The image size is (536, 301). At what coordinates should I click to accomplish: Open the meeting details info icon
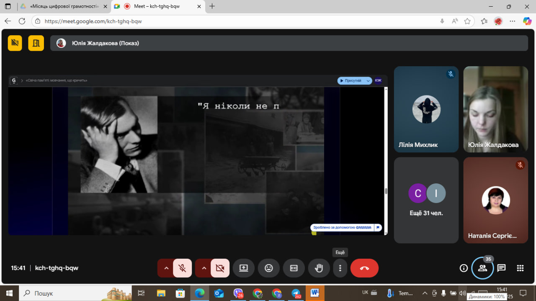point(464,268)
